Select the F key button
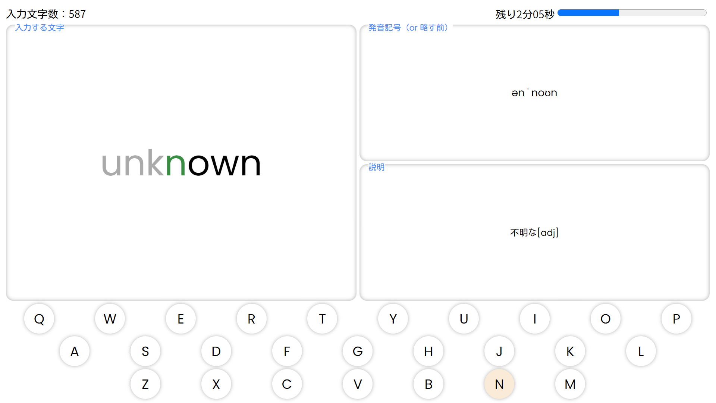Screen dimensions: 716x403 click(287, 351)
